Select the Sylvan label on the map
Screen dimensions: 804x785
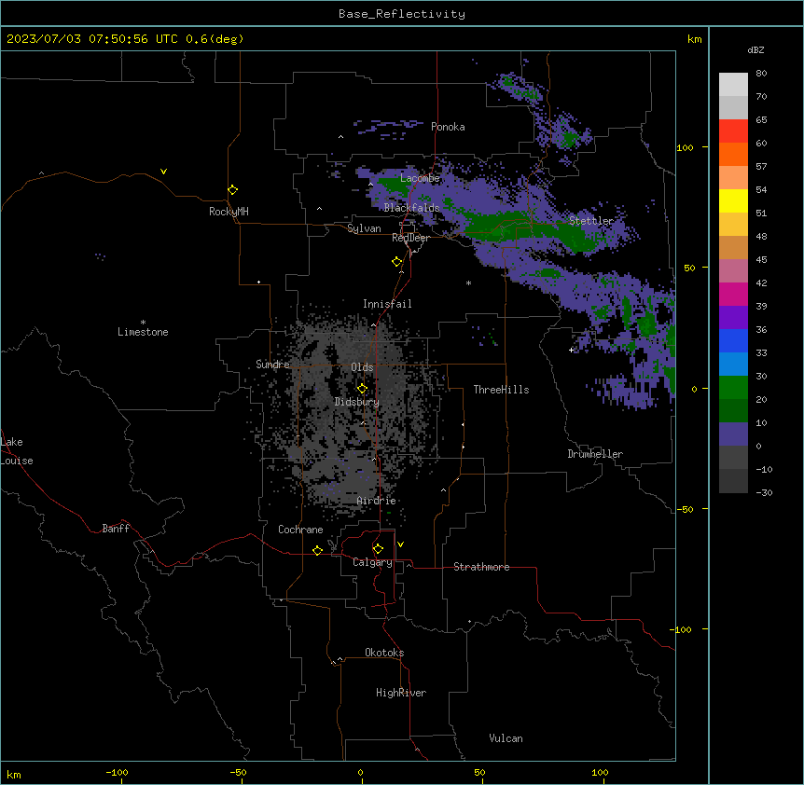(364, 228)
